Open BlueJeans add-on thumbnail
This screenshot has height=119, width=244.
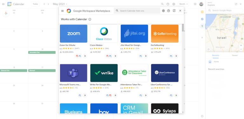pyautogui.click(x=73, y=108)
